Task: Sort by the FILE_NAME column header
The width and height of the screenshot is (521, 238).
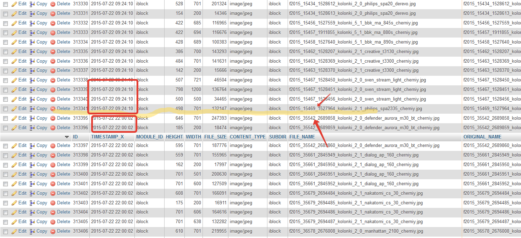Action: tap(302, 137)
